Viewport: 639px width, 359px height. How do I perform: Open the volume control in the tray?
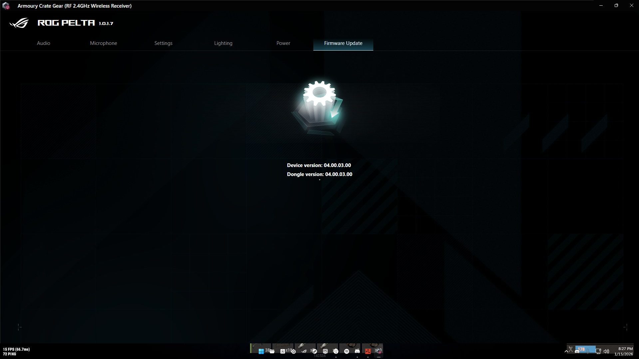click(606, 351)
